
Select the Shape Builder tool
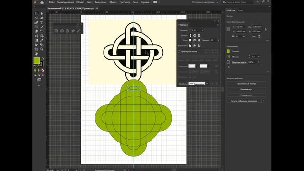42,36
